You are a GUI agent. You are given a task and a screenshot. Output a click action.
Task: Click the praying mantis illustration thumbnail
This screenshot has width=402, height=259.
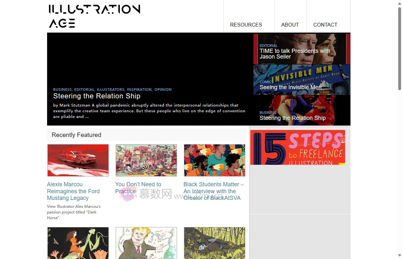click(x=78, y=243)
